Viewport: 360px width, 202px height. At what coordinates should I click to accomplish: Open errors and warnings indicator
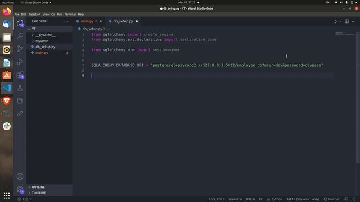(x=24, y=199)
